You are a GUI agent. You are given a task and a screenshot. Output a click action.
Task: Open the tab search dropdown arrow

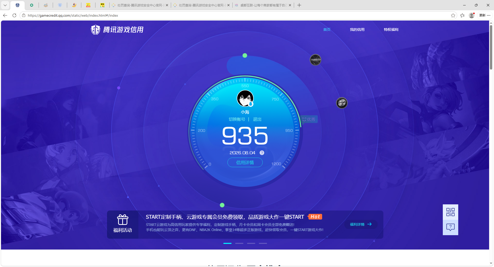coord(5,5)
